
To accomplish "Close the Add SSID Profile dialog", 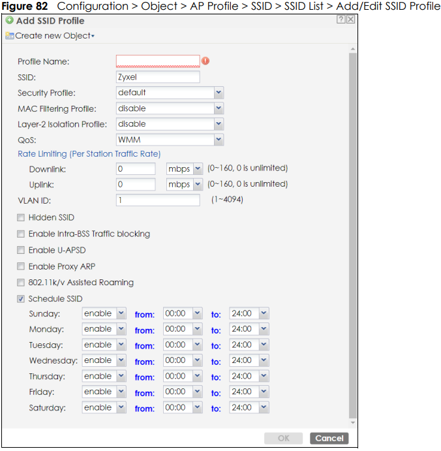I will 350,20.
